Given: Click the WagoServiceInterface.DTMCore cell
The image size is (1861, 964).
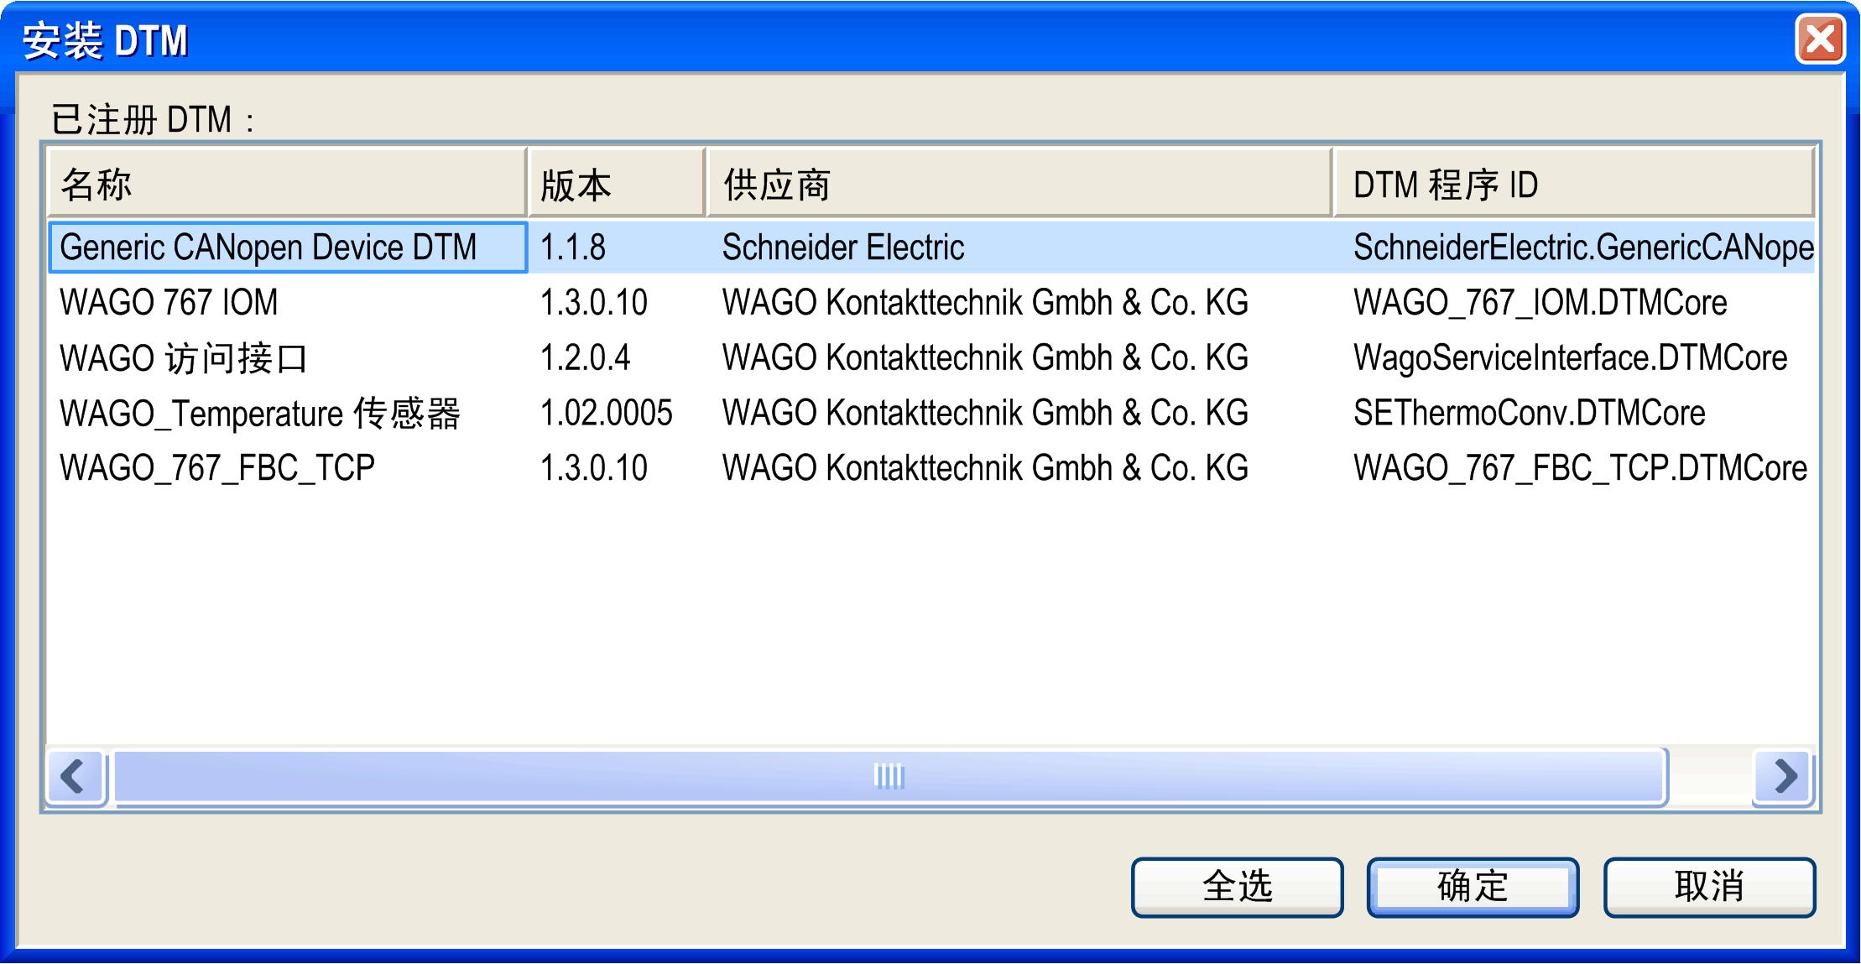Looking at the screenshot, I should tap(1570, 358).
